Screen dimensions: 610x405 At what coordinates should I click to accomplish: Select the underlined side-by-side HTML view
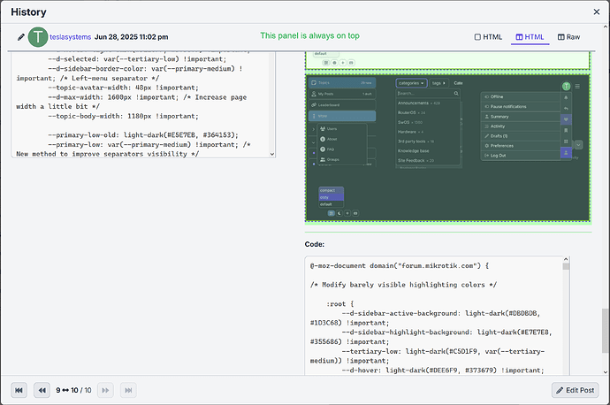click(x=529, y=37)
